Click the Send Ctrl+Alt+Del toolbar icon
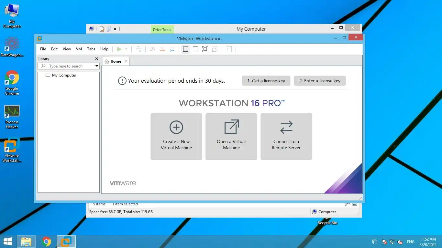This screenshot has width=442, height=248. click(x=138, y=49)
